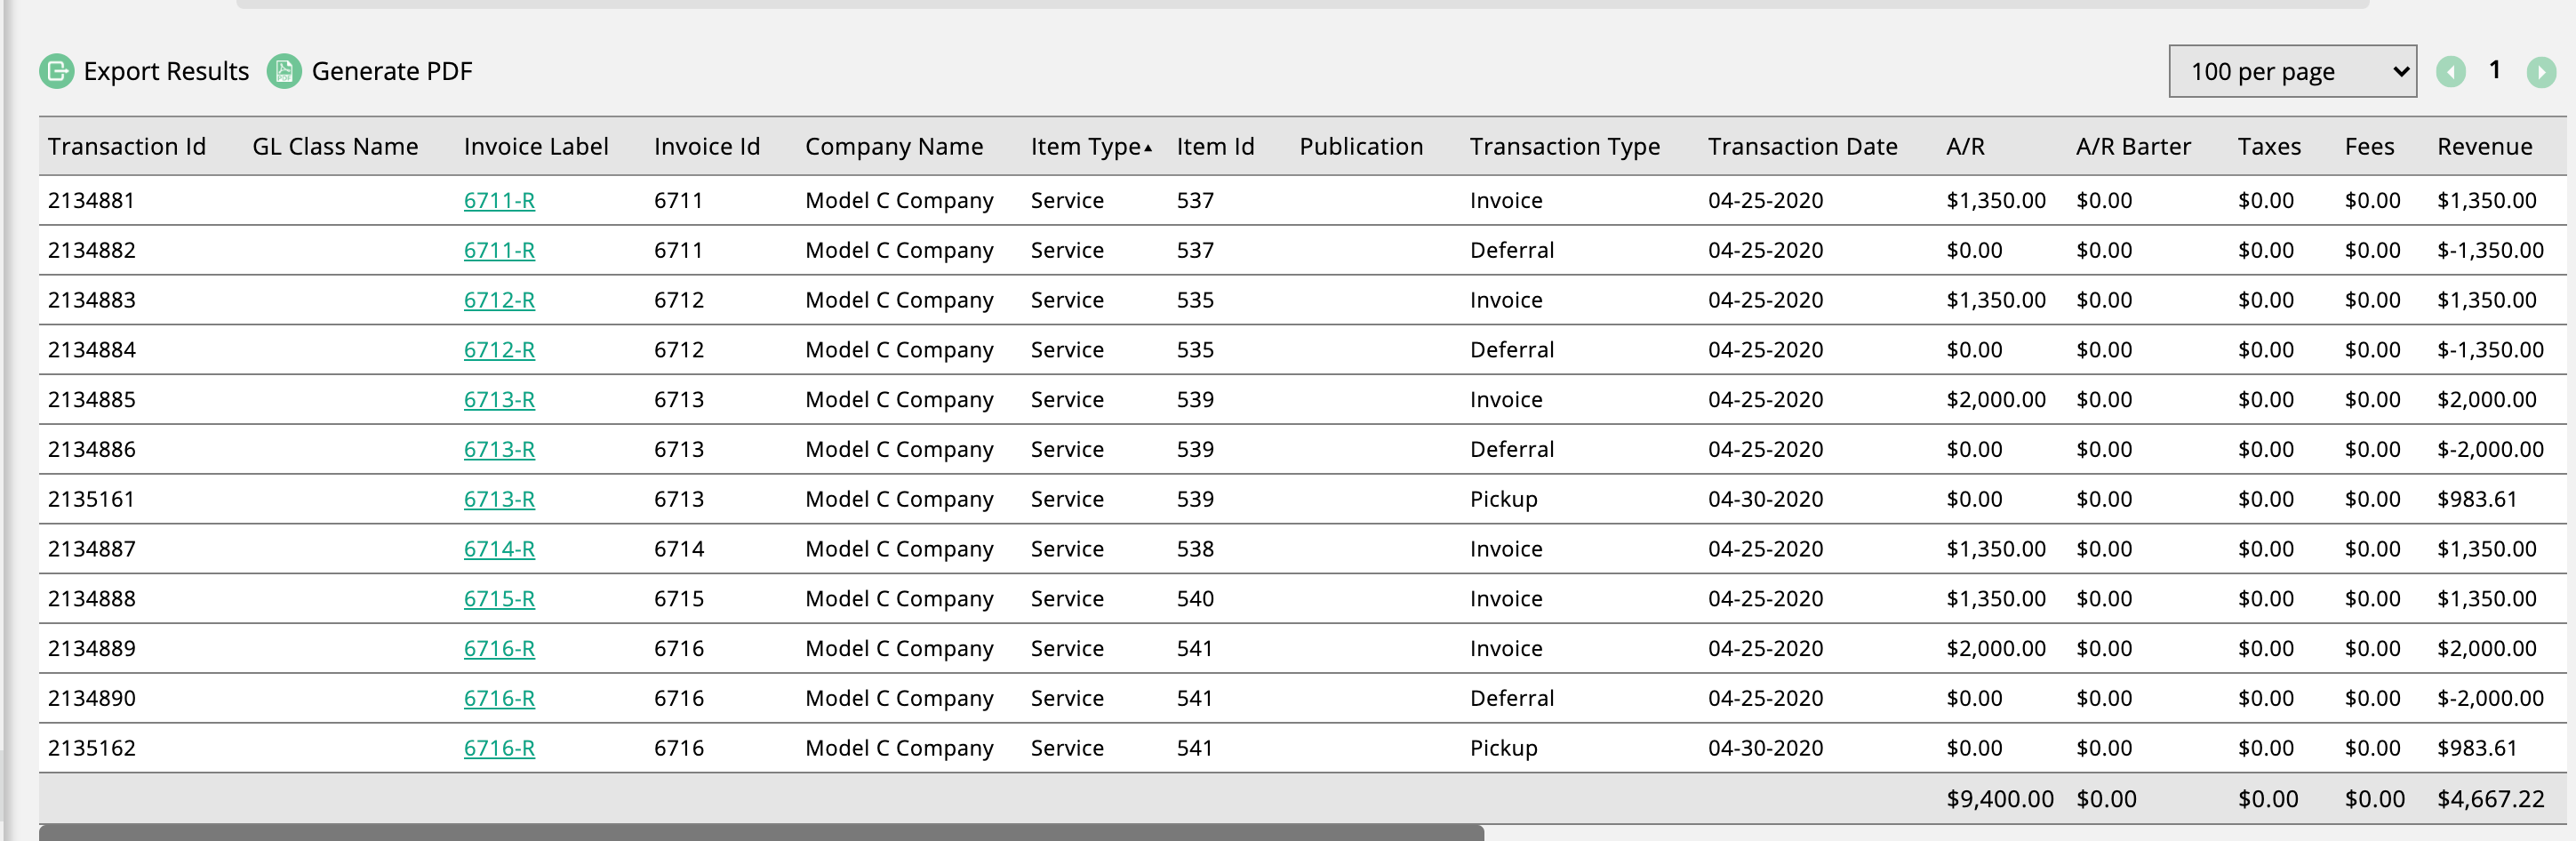Open the 6715-R invoice link

click(499, 599)
